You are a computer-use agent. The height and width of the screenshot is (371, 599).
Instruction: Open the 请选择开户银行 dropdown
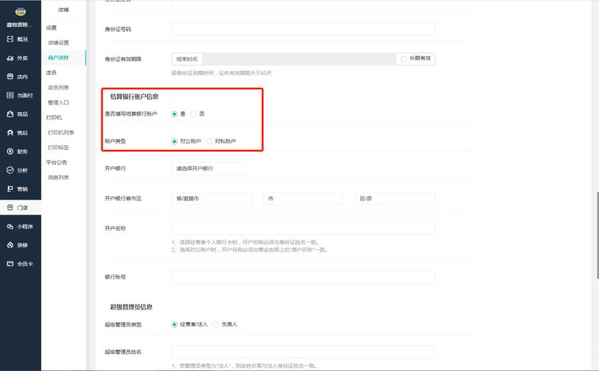pyautogui.click(x=208, y=168)
